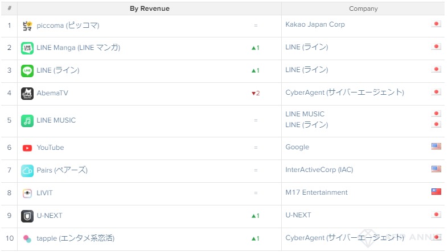
Task: Open the LIVIT app link
Action: tap(44, 193)
